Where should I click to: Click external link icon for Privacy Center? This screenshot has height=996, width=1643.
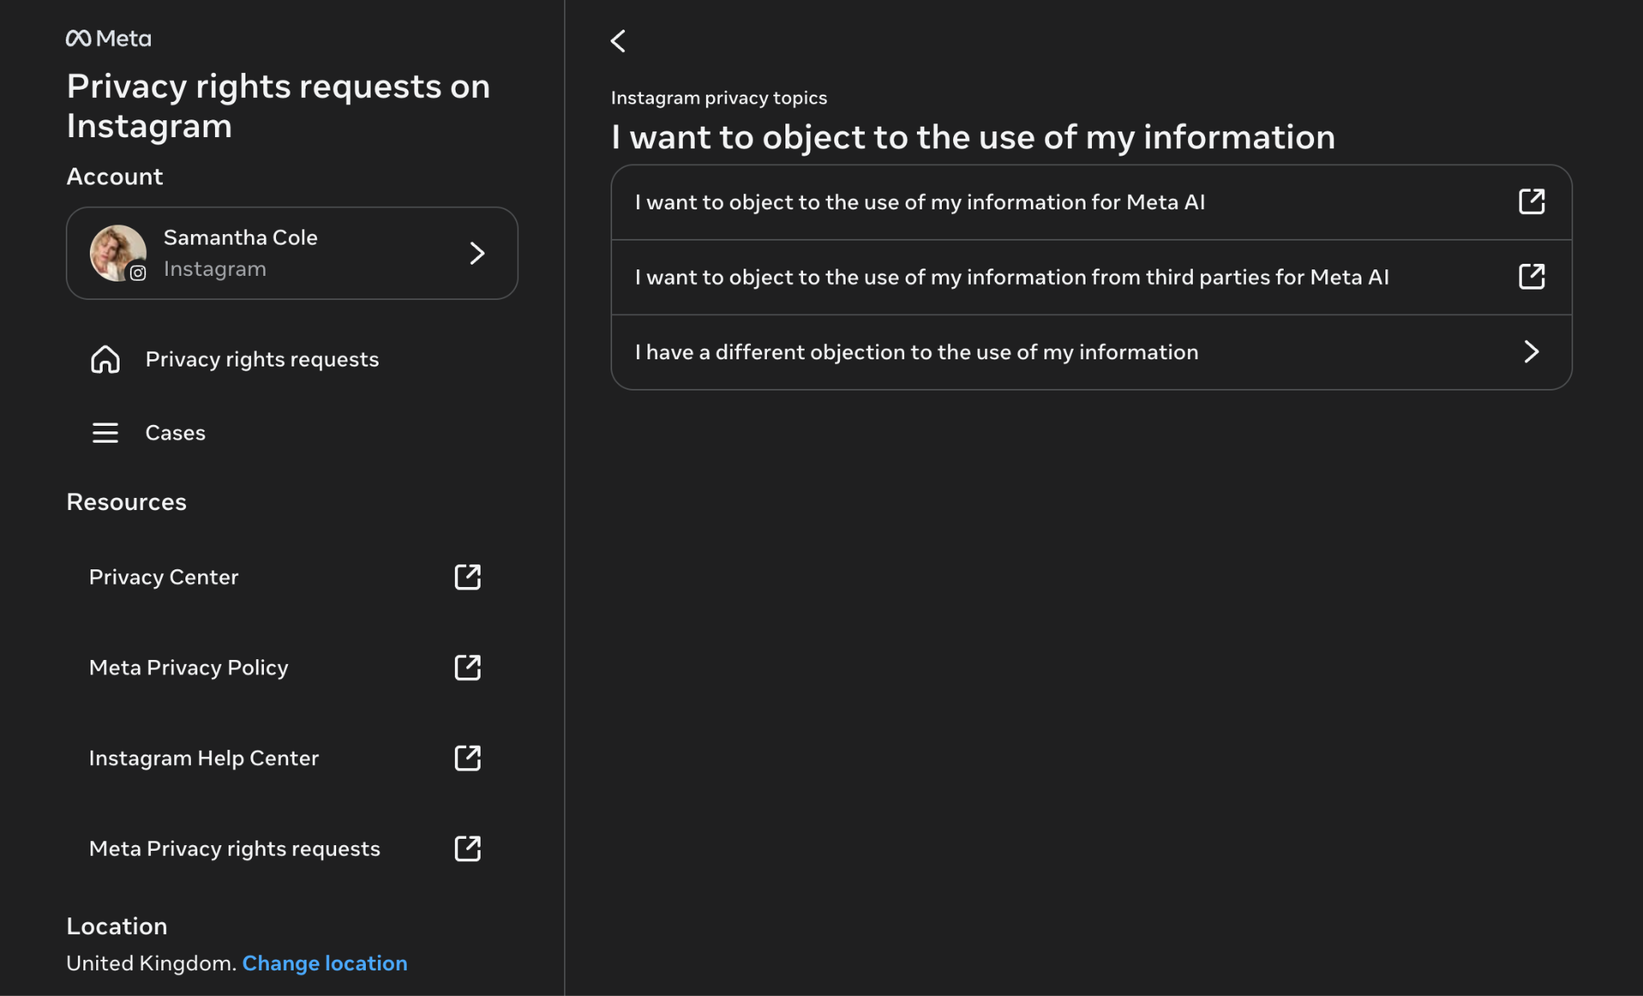468,577
